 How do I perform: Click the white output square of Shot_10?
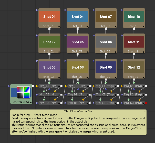[x=134, y=29]
